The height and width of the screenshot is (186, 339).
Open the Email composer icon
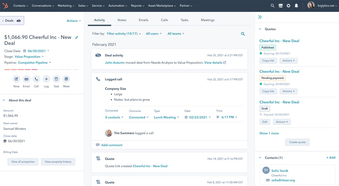click(26, 79)
